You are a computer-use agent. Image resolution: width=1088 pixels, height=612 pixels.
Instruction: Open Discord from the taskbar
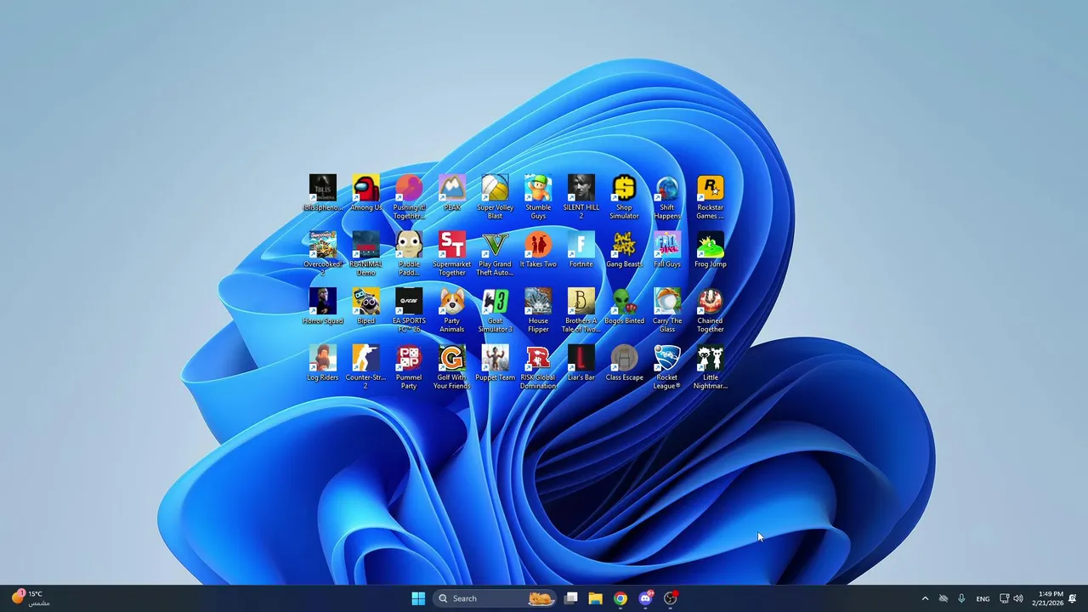point(645,598)
